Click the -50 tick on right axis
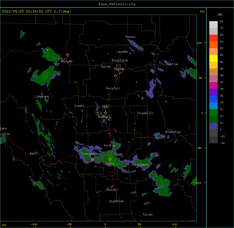Image resolution: width=234 pixels, height=228 pixels. [199, 148]
